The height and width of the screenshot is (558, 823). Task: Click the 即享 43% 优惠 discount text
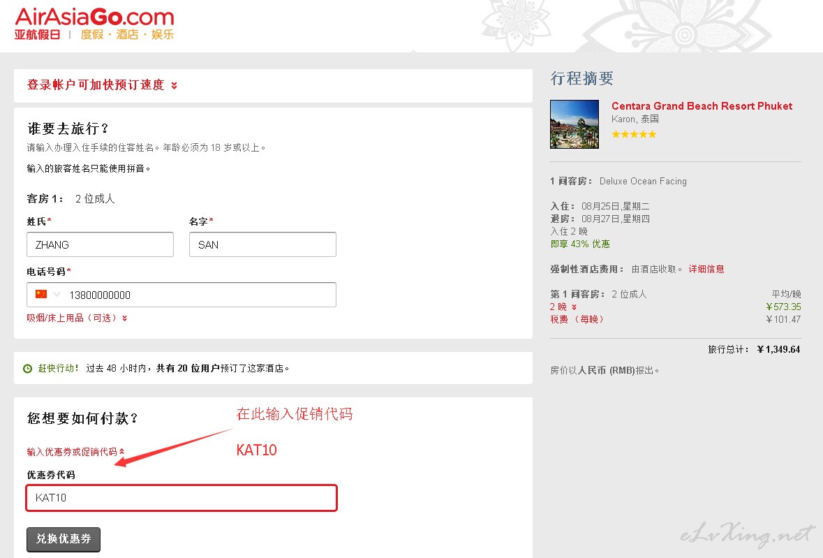coord(580,244)
